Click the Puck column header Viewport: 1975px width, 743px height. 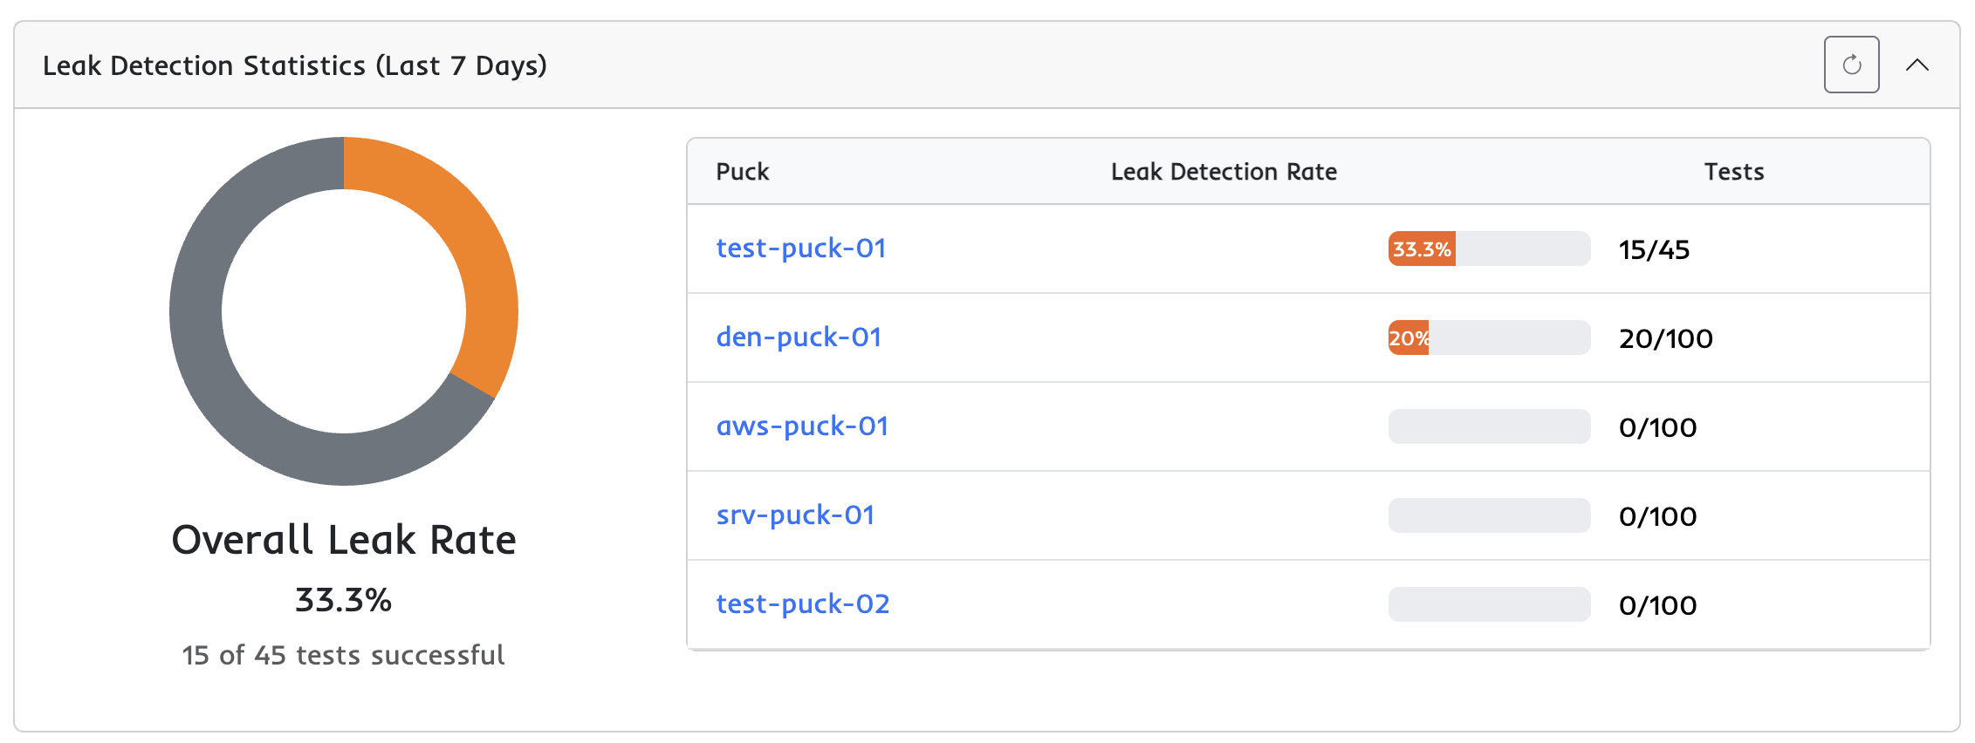pyautogui.click(x=742, y=172)
